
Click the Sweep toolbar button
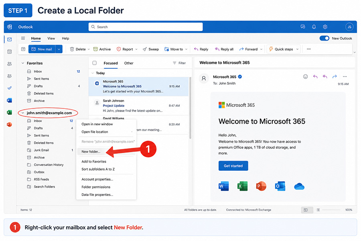[151, 49]
